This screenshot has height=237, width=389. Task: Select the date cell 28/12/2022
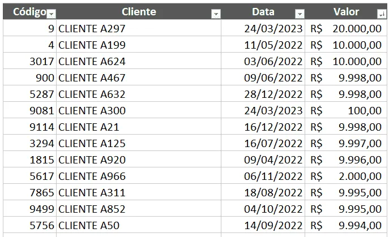pos(263,94)
